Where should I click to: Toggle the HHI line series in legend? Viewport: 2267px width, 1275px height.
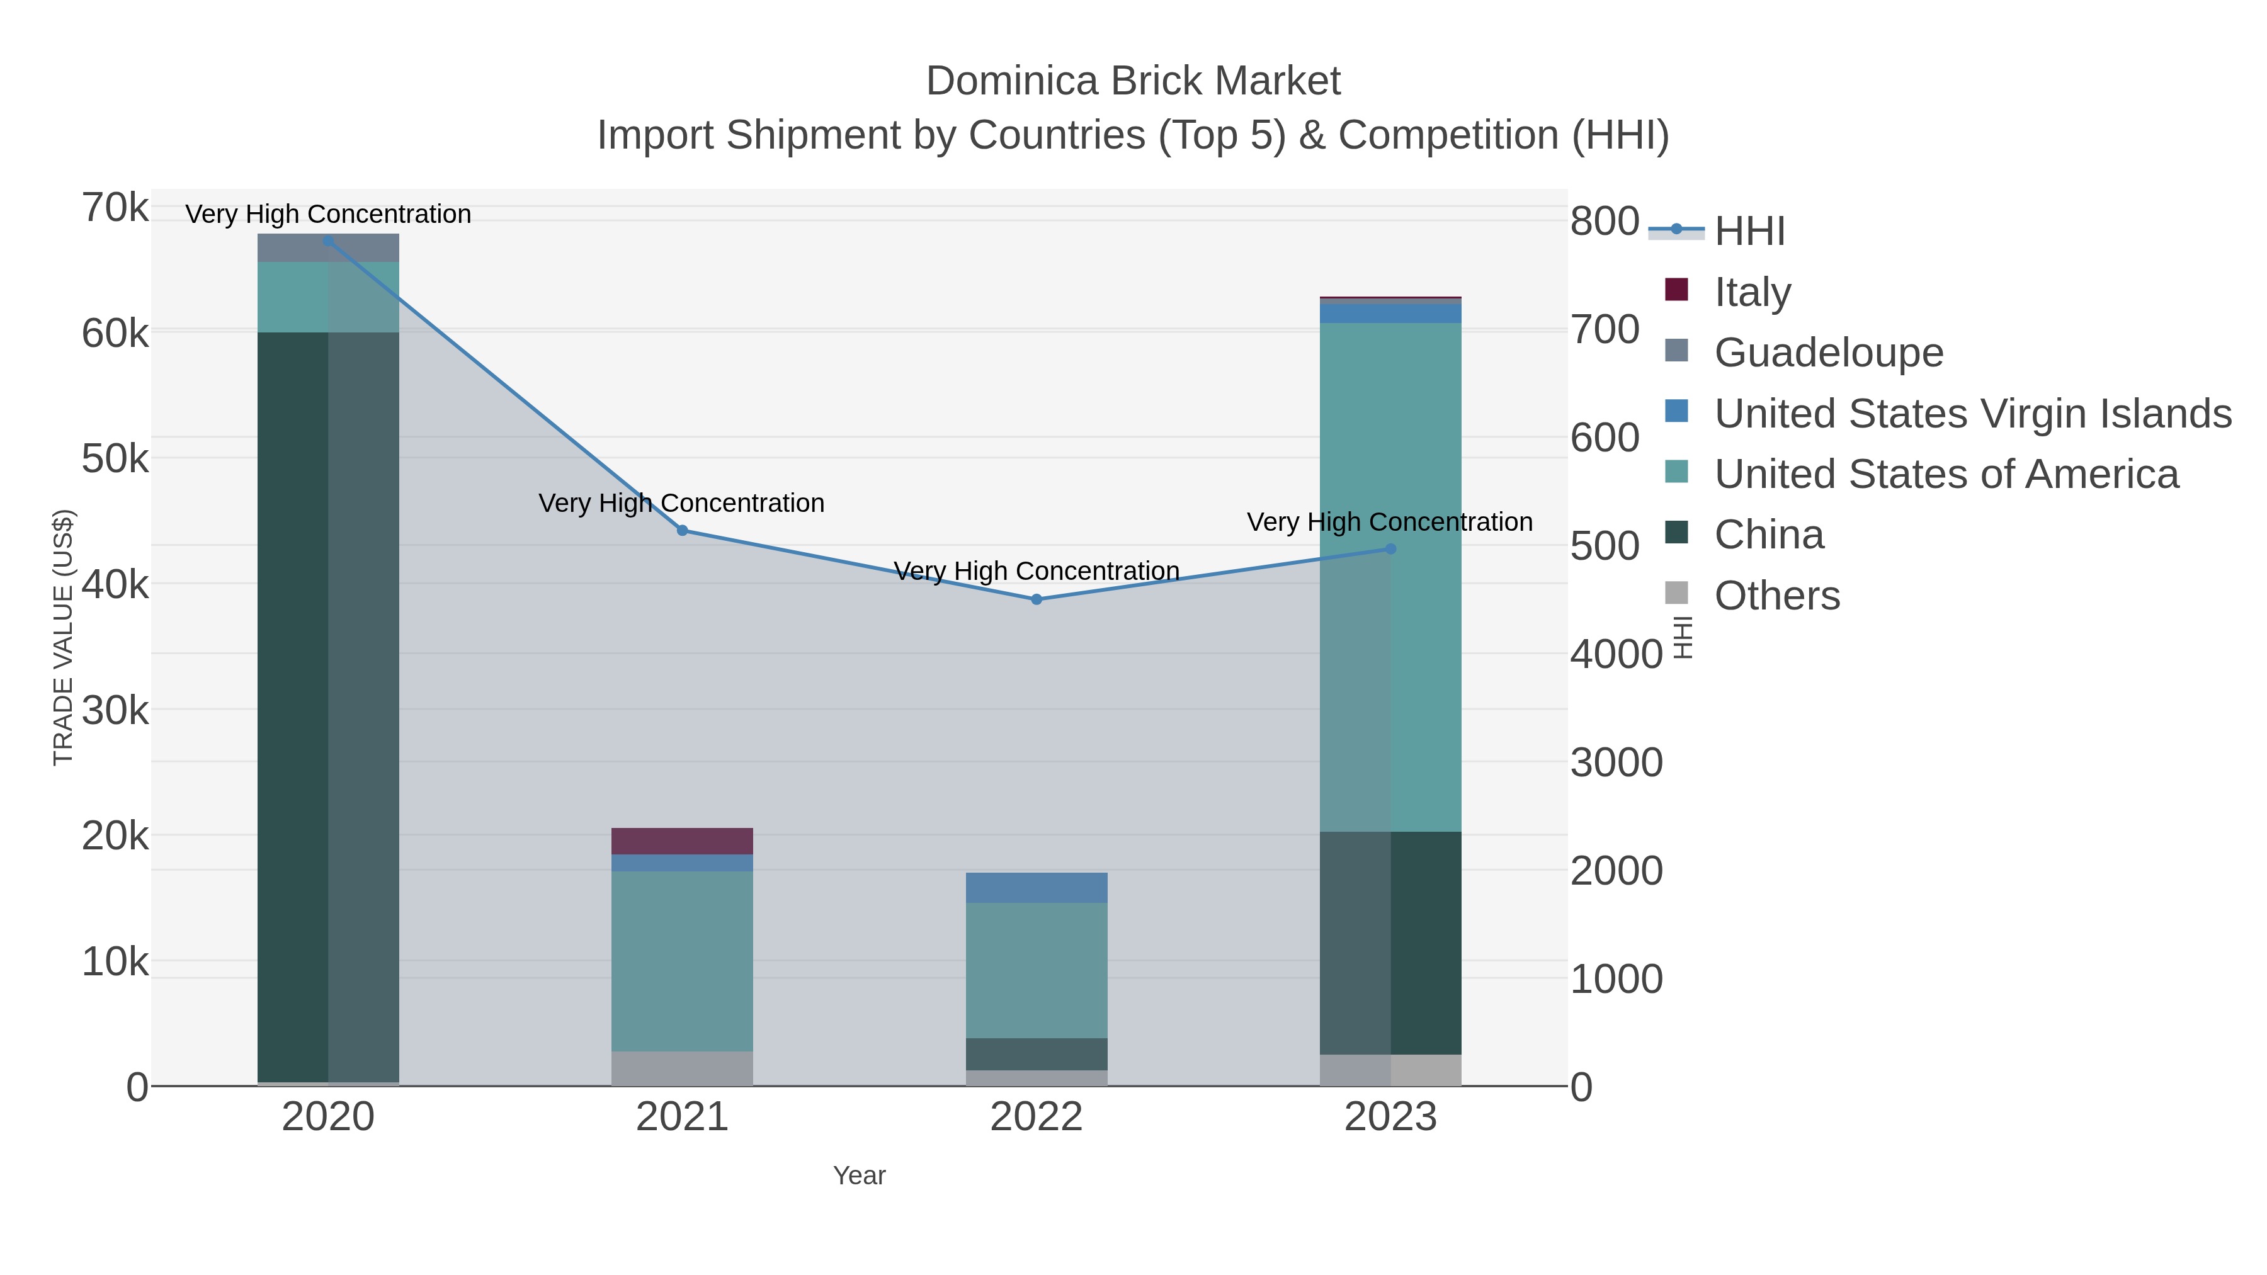tap(1716, 230)
